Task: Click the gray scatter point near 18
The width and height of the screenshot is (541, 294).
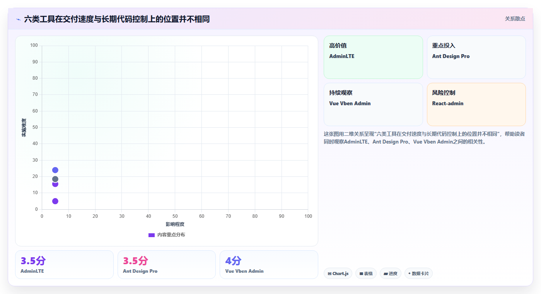Action: tap(55, 179)
